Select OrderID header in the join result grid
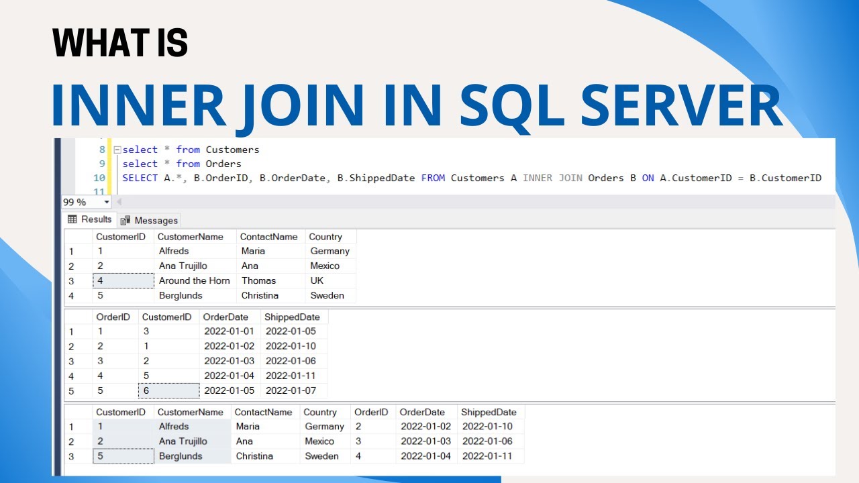859x483 pixels. 372,412
